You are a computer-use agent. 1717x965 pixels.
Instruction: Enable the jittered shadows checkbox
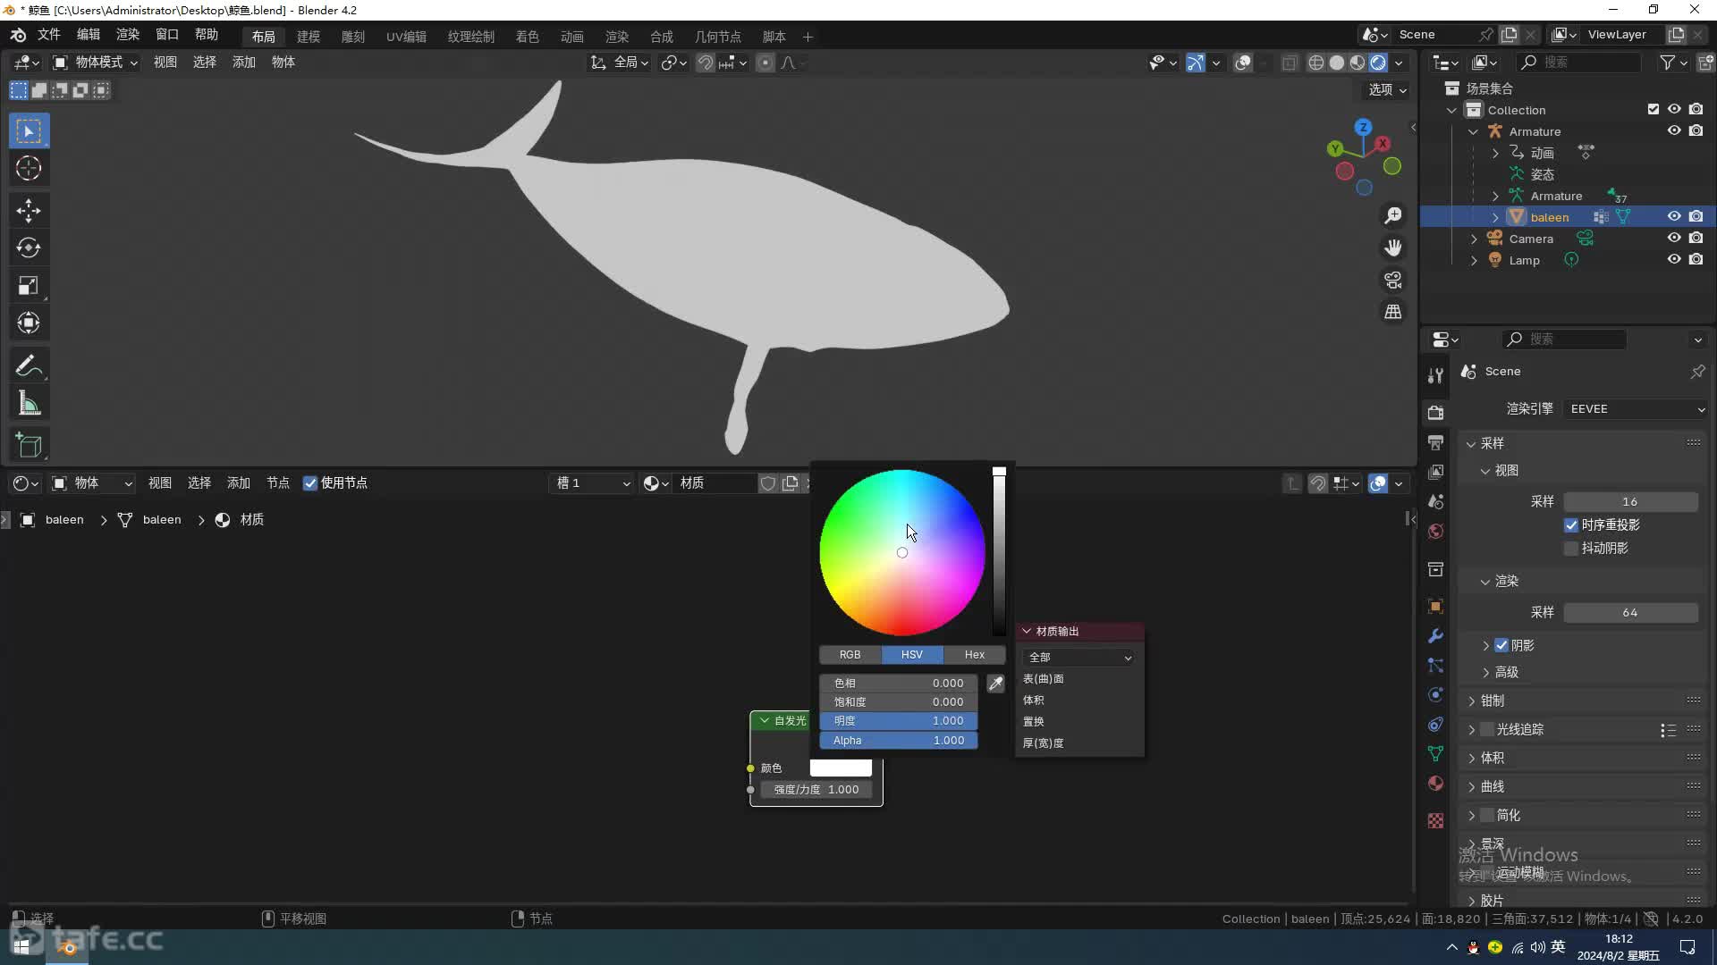click(1571, 549)
